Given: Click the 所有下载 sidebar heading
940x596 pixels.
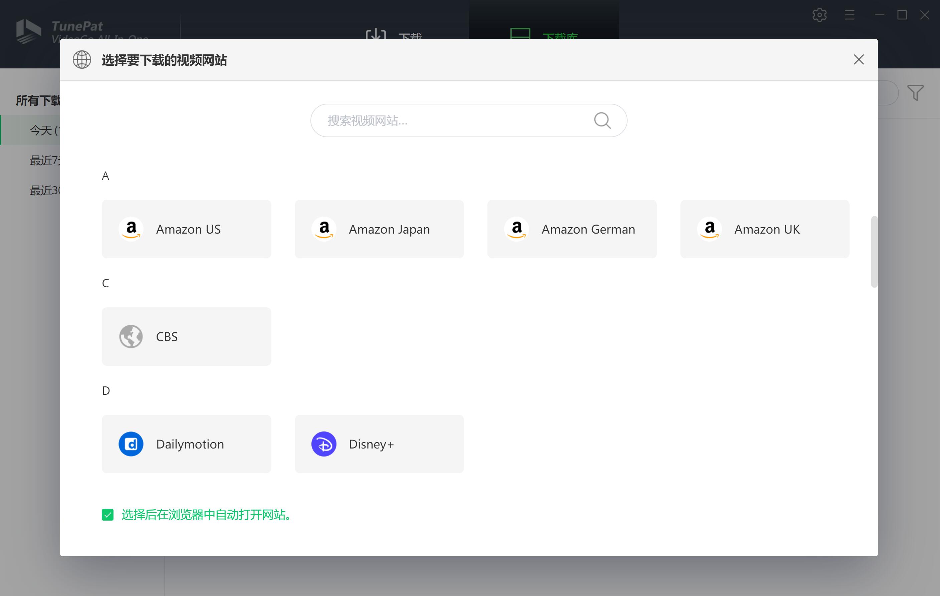Looking at the screenshot, I should pyautogui.click(x=38, y=100).
